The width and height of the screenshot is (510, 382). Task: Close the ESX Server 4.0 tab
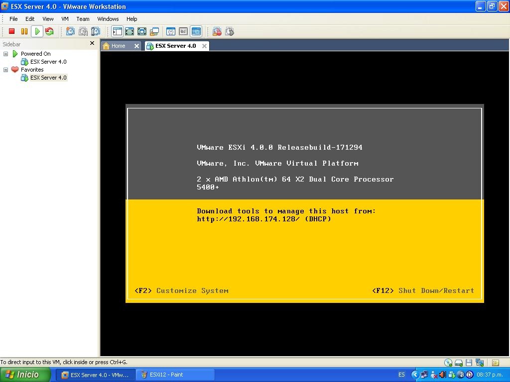pyautogui.click(x=204, y=46)
